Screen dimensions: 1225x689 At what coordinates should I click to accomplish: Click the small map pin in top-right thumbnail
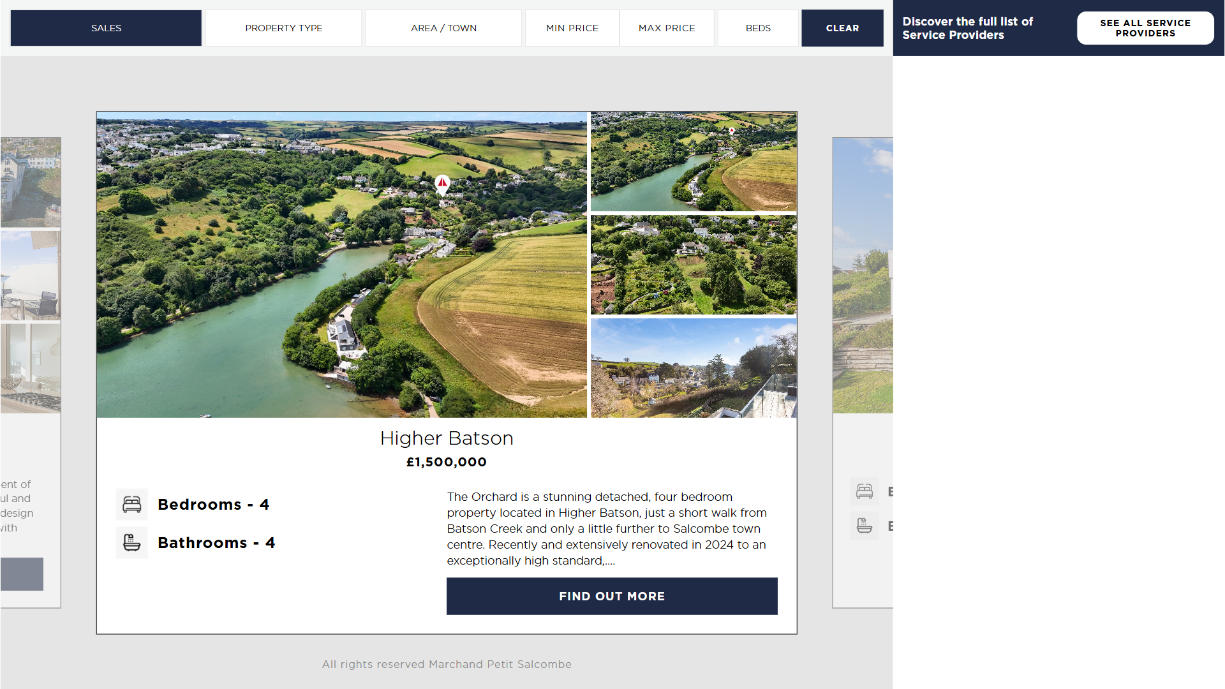[732, 131]
